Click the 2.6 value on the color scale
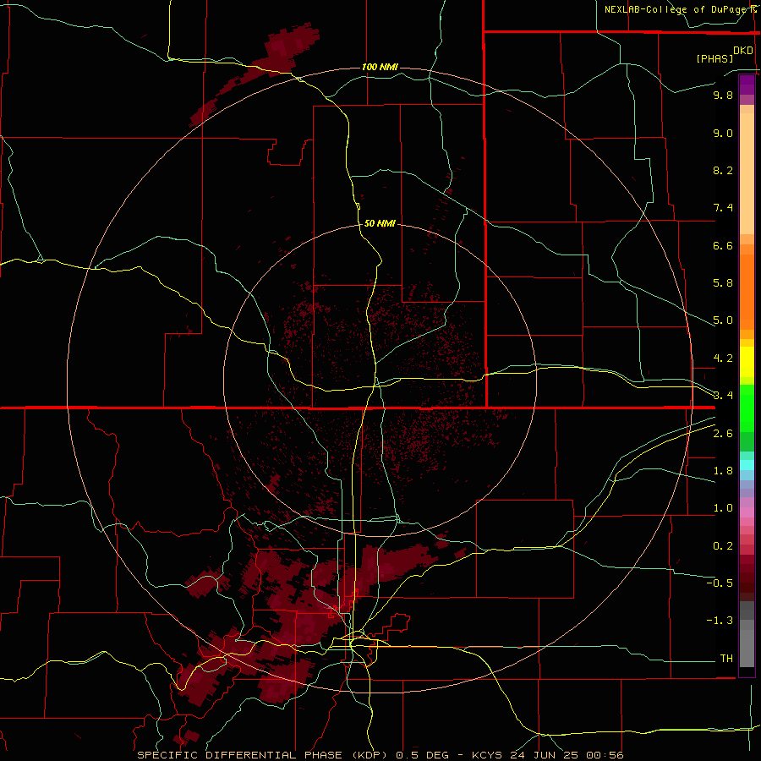 coord(723,434)
